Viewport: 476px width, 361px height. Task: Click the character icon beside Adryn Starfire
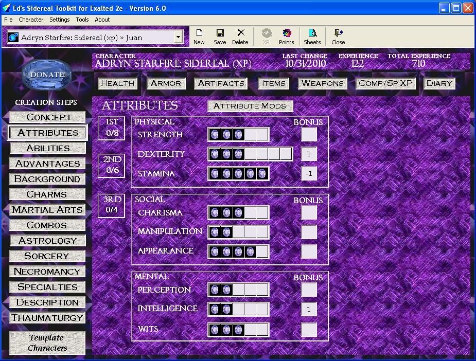tap(13, 38)
